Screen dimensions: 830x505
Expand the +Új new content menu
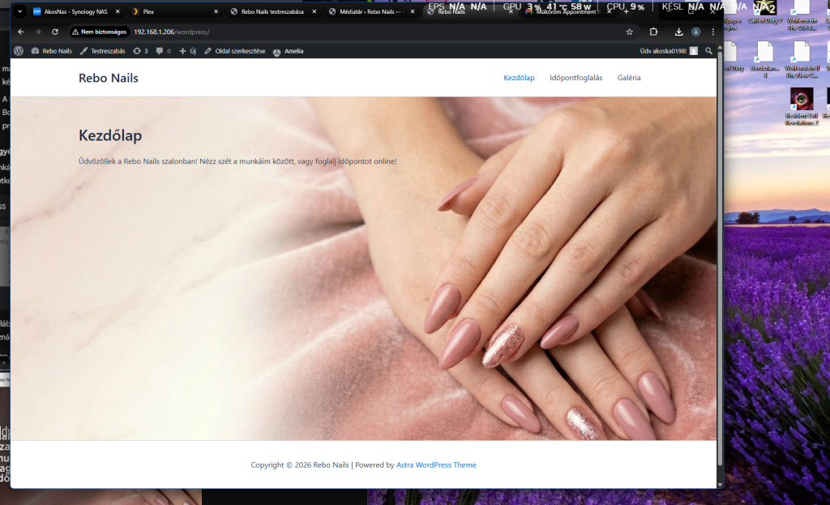(188, 51)
